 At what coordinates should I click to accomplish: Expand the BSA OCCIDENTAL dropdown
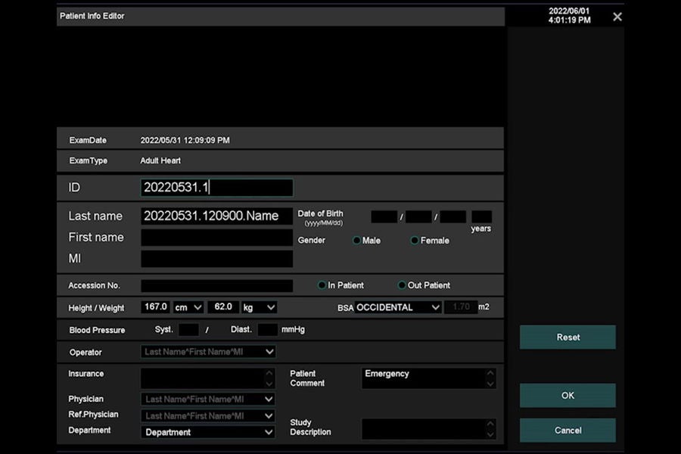pos(398,307)
